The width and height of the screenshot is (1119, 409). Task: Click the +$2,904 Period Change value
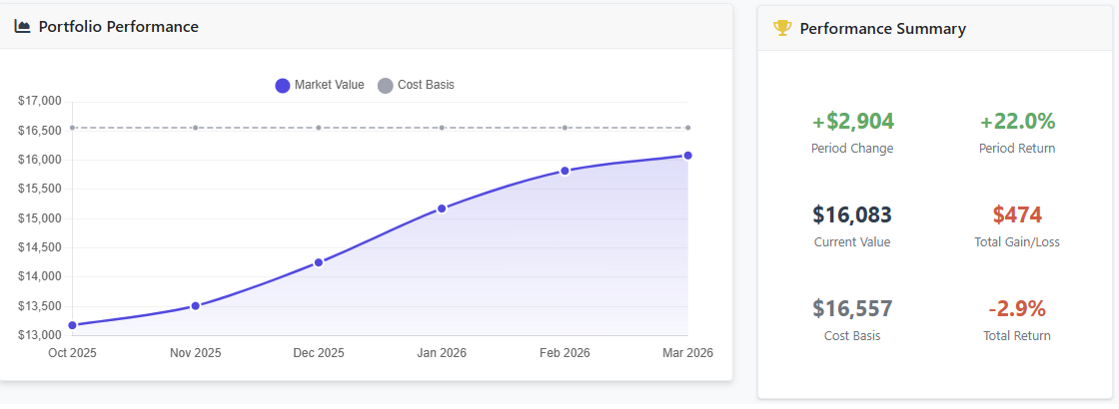tap(852, 122)
